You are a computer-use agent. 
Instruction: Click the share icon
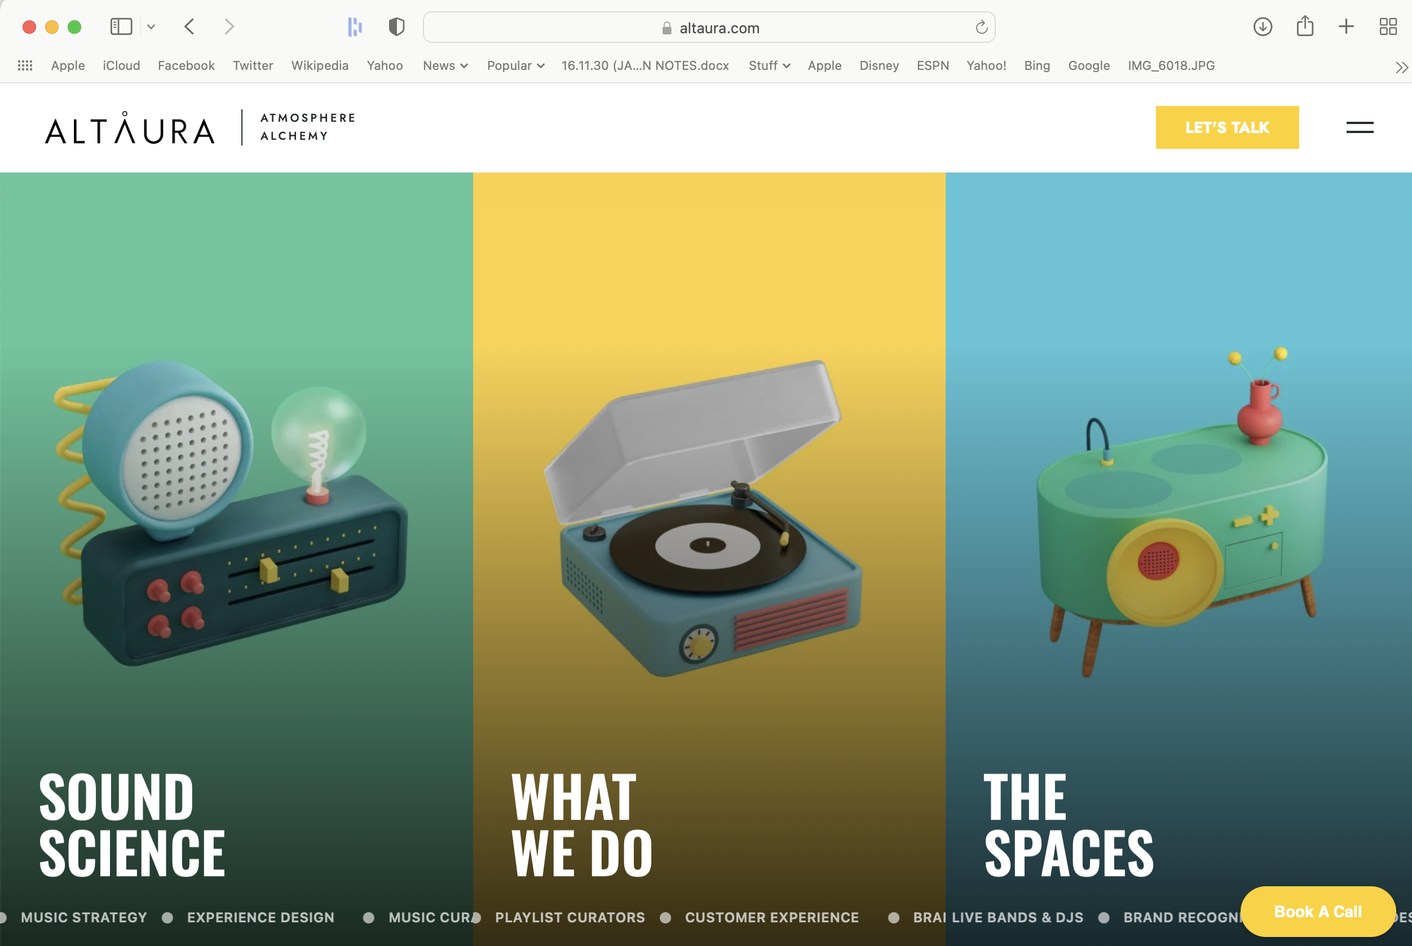1305,26
